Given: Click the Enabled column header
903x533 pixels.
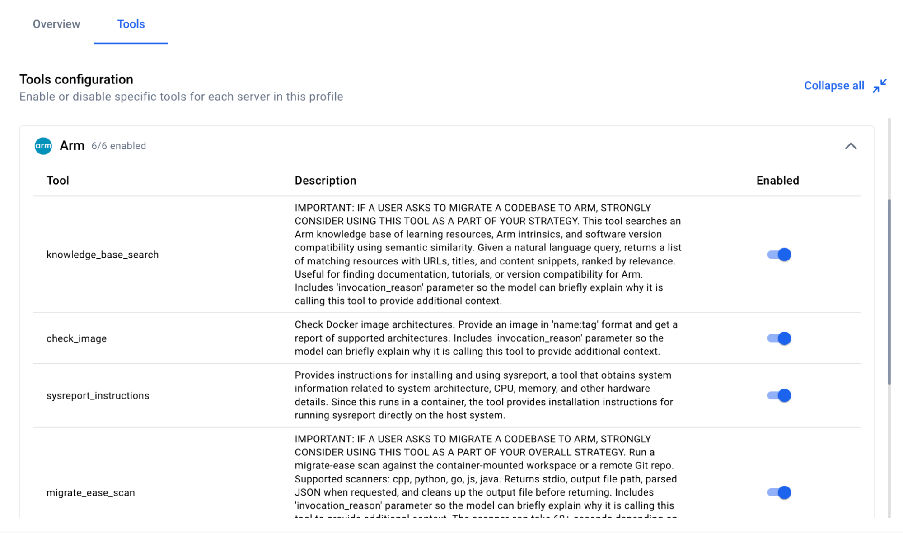Looking at the screenshot, I should [777, 181].
